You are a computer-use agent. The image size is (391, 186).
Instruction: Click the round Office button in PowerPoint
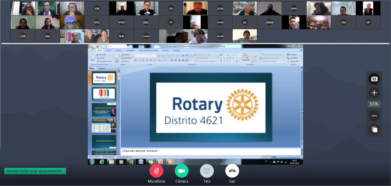[91, 48]
